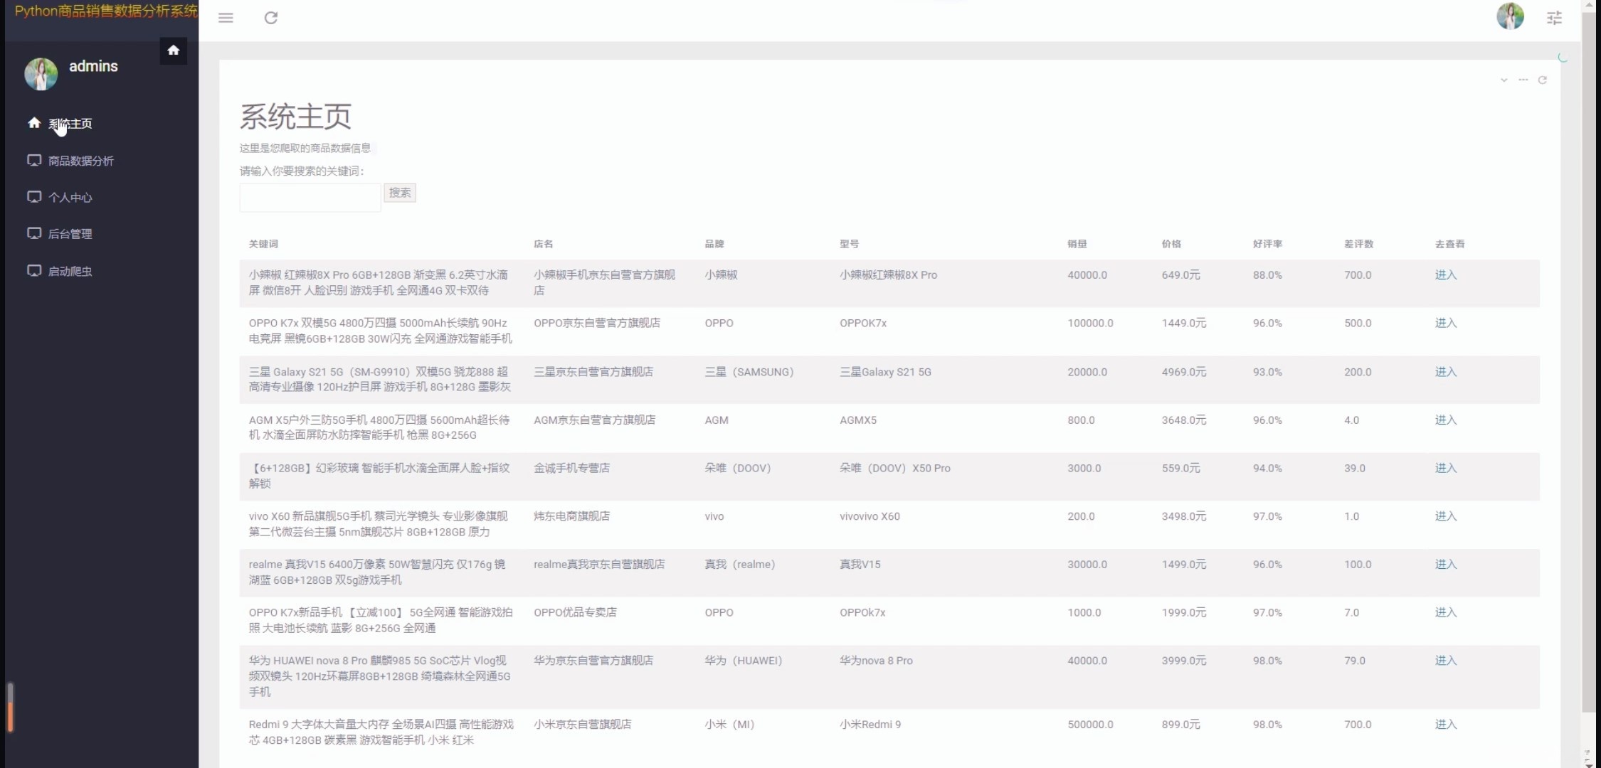This screenshot has height=768, width=1601.
Task: Go to 个人中心 sidebar item
Action: coord(70,198)
